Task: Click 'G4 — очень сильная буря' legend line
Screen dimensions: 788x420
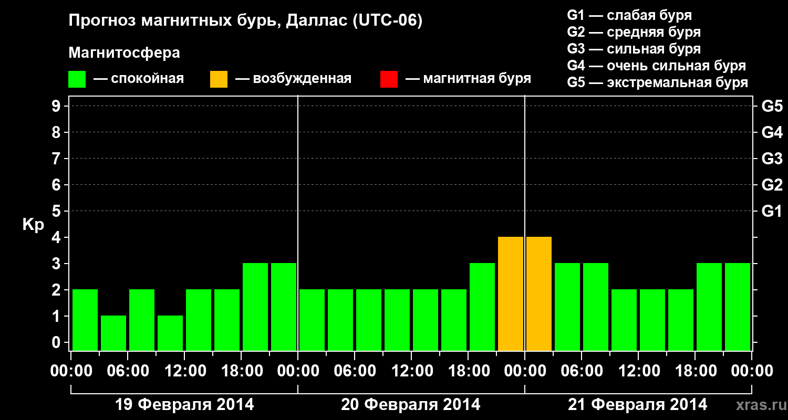Action: point(656,66)
